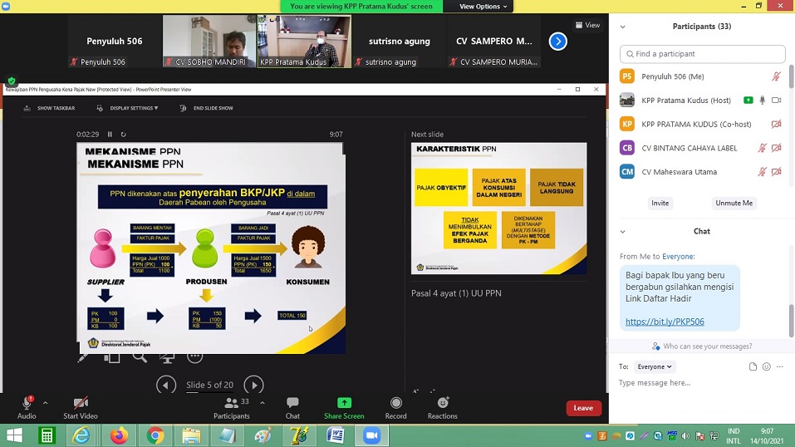
Task: Toggle the Audio microphone mute
Action: [x=27, y=403]
